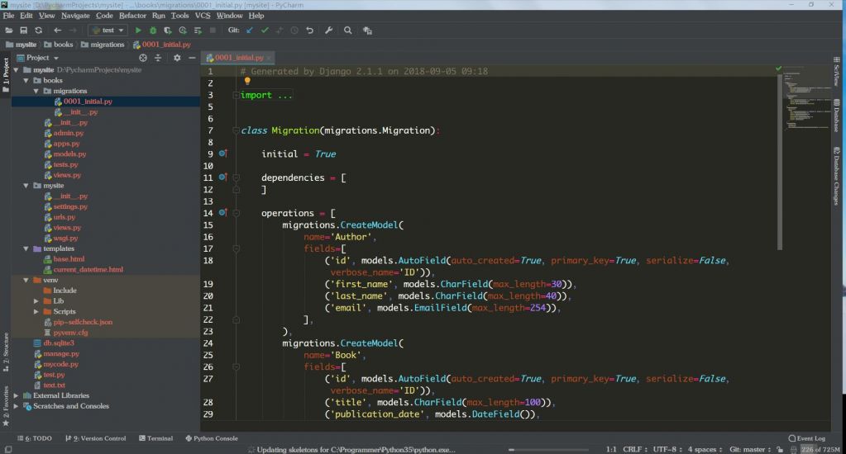846x454 pixels.
Task: Open the Refactor menu
Action: coord(132,16)
